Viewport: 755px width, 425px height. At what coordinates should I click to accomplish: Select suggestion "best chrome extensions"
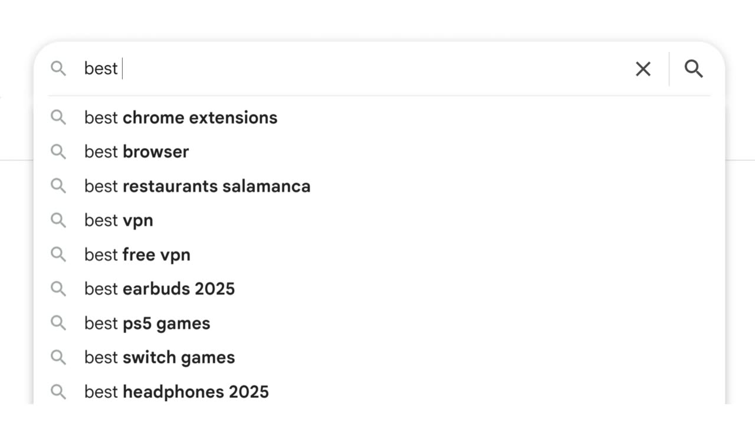[379, 117]
